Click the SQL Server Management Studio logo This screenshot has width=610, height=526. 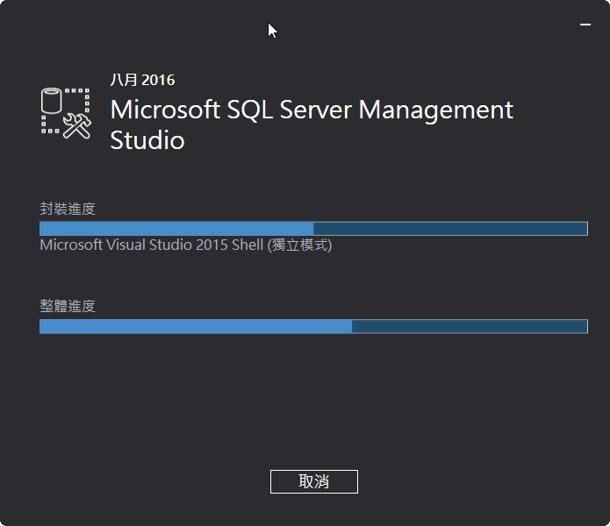(x=66, y=113)
